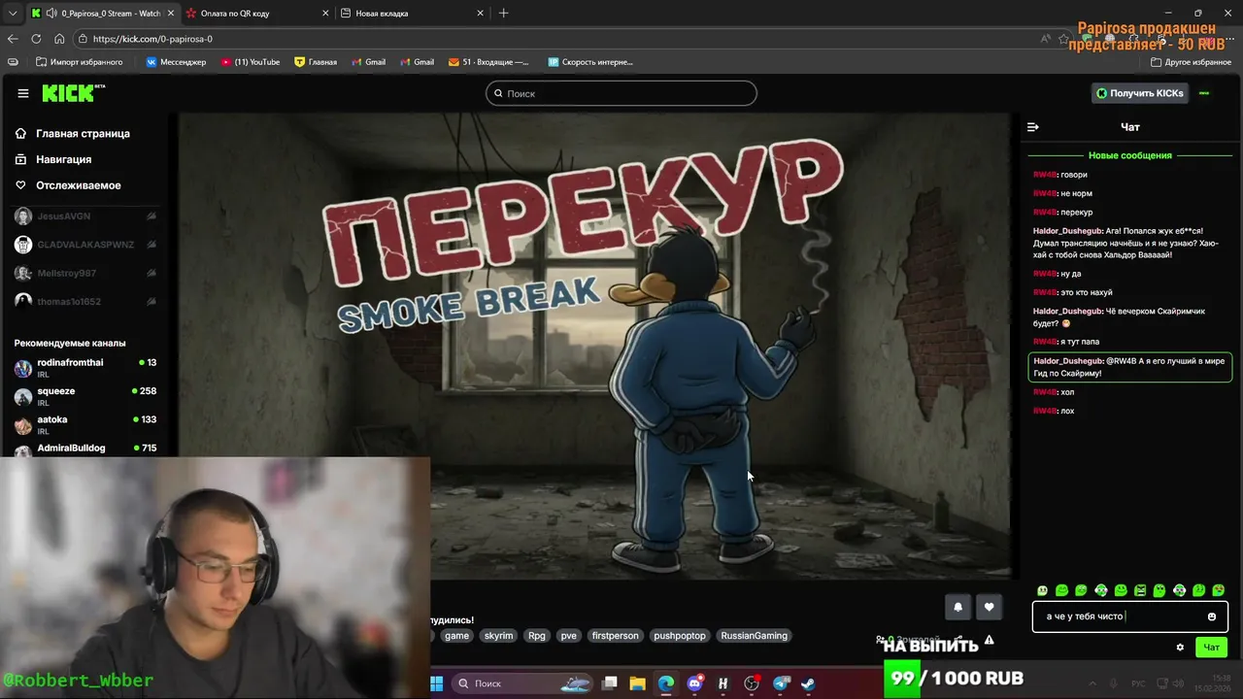Open chat settings gear icon
The height and width of the screenshot is (699, 1243).
click(1180, 648)
